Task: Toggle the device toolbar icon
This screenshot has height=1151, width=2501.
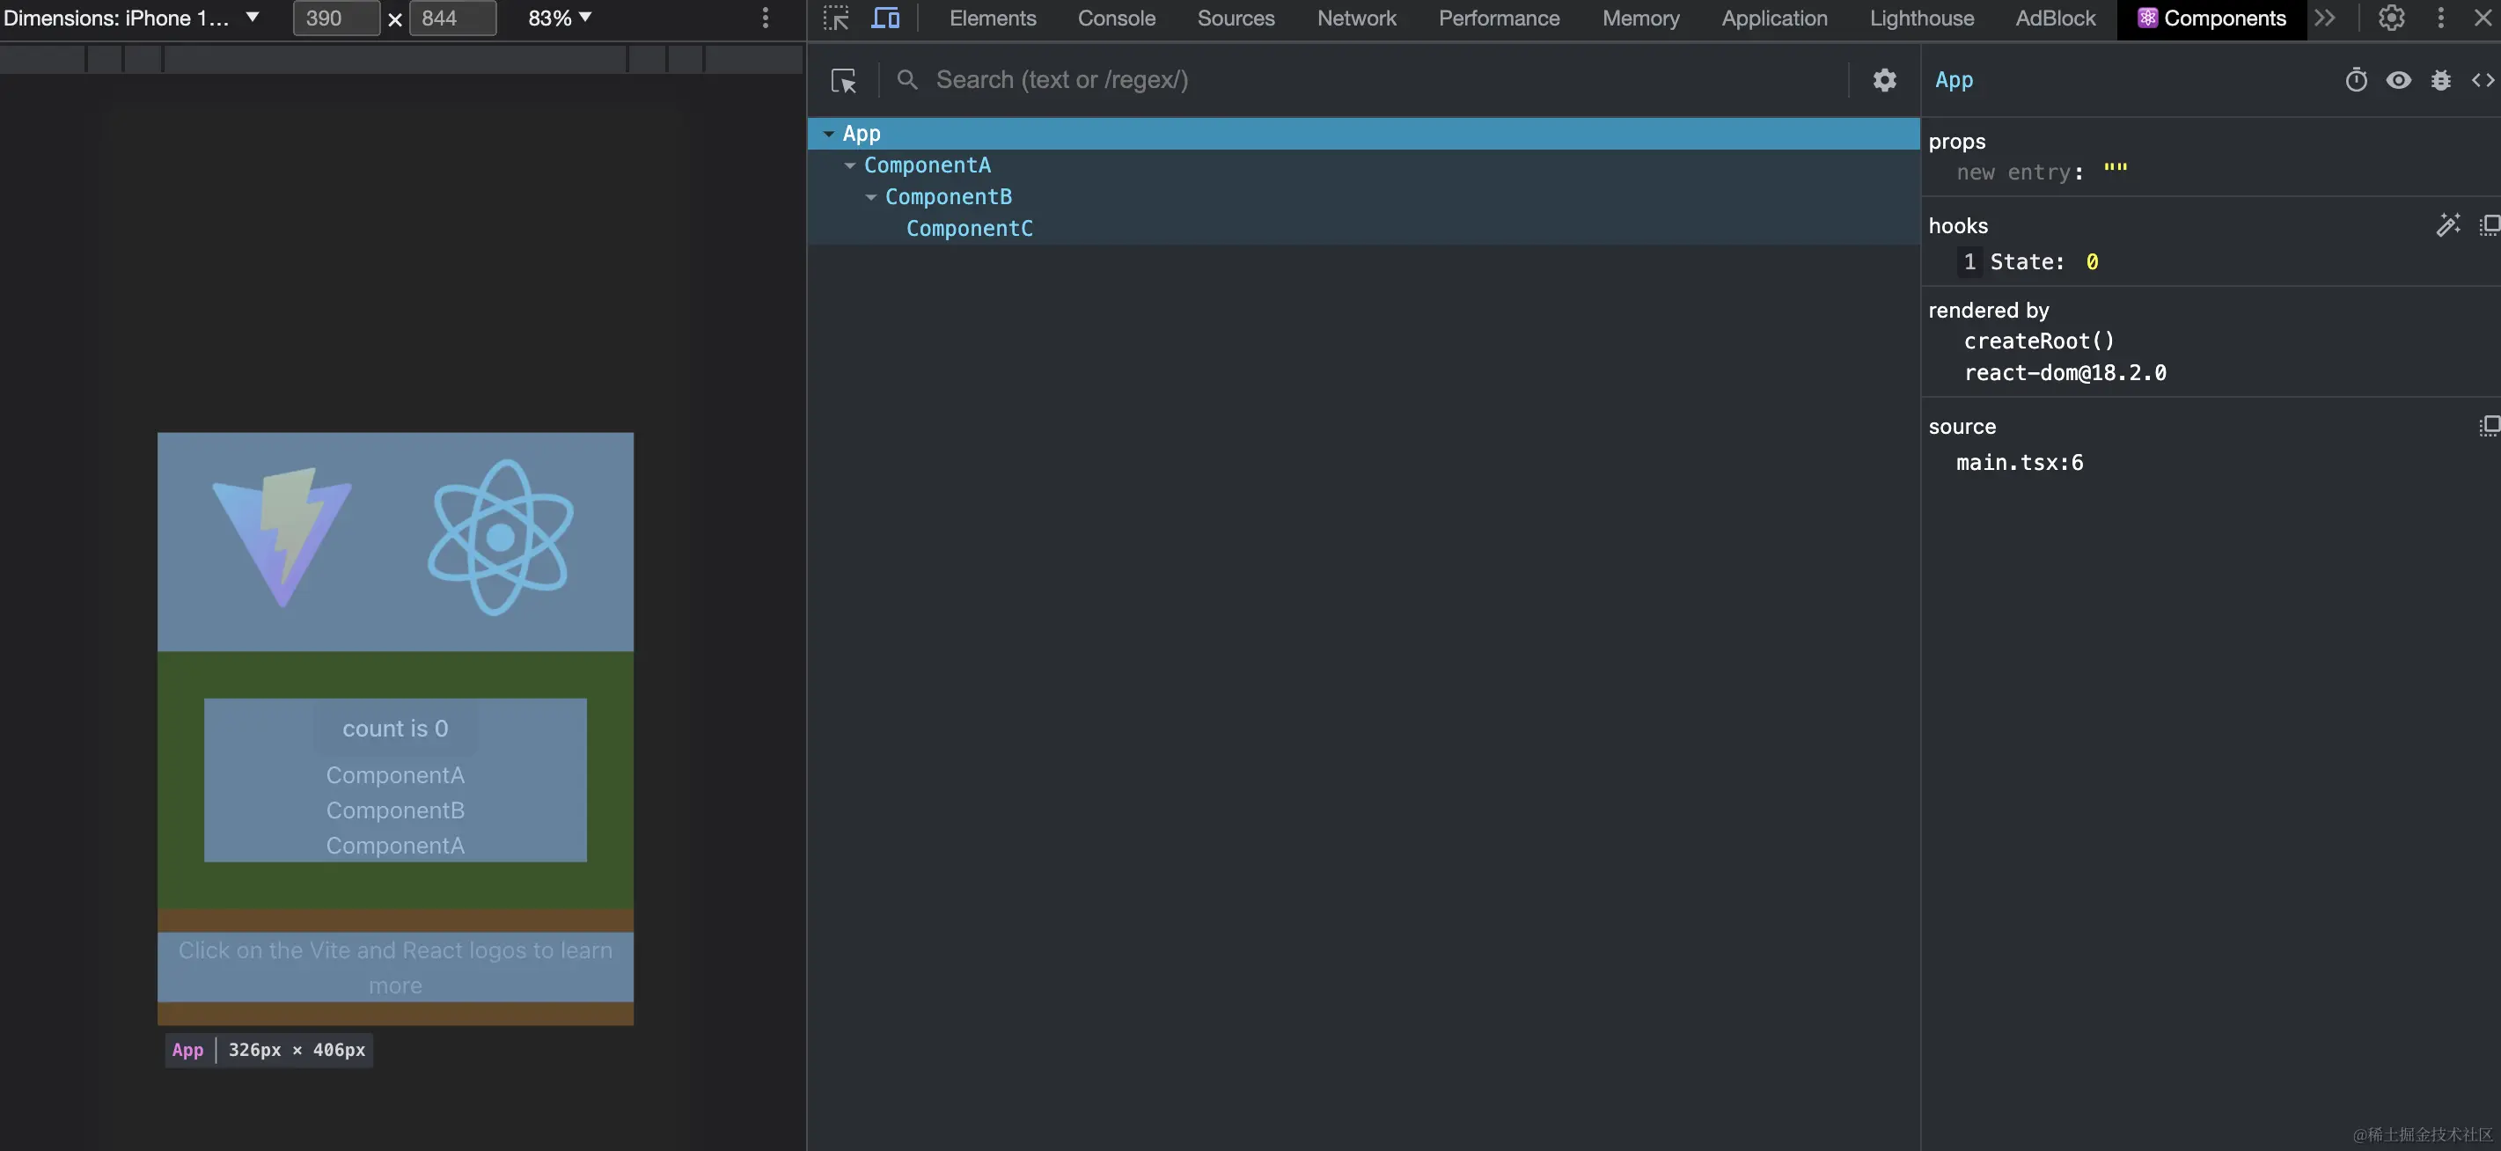Action: tap(884, 18)
